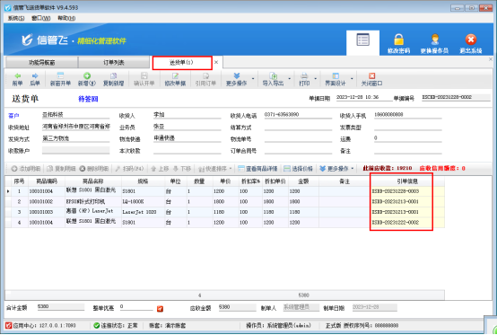Screen dimensions: 497x335
Task: Click the 修改密码 lock icon
Action: point(398,40)
